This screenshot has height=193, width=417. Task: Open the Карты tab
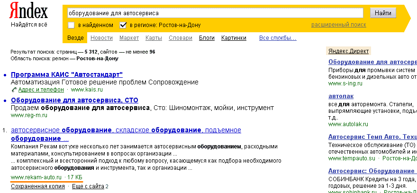(154, 38)
